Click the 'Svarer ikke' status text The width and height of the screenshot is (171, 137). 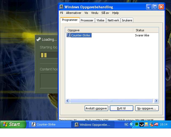point(142,35)
